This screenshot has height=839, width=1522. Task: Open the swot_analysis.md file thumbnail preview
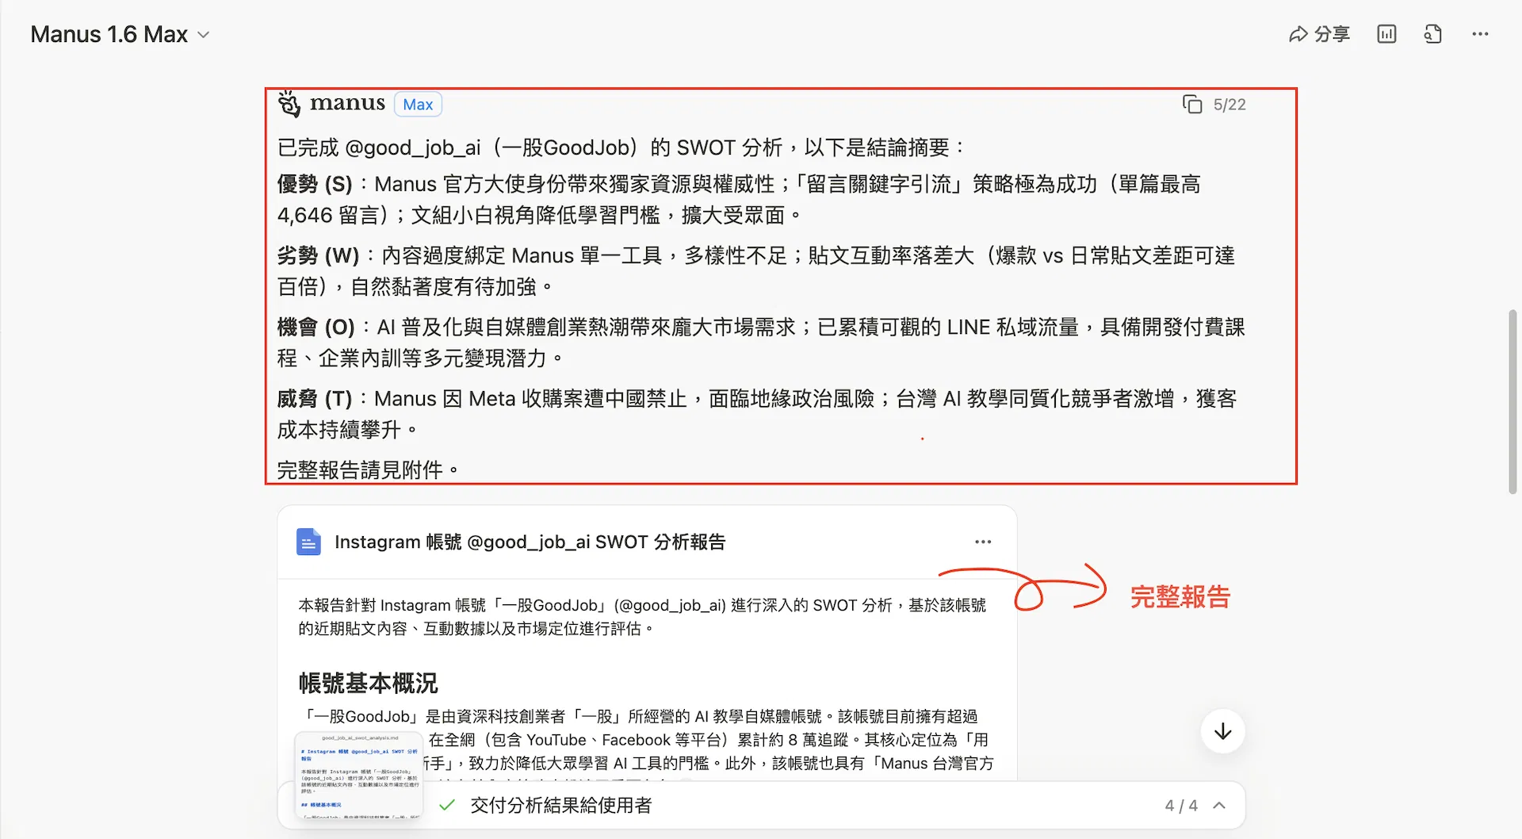click(359, 775)
